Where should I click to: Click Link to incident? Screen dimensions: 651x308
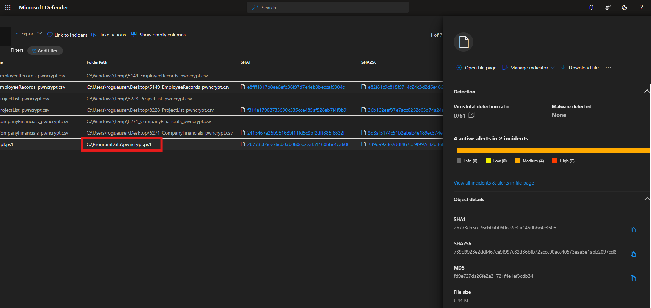[x=67, y=35]
